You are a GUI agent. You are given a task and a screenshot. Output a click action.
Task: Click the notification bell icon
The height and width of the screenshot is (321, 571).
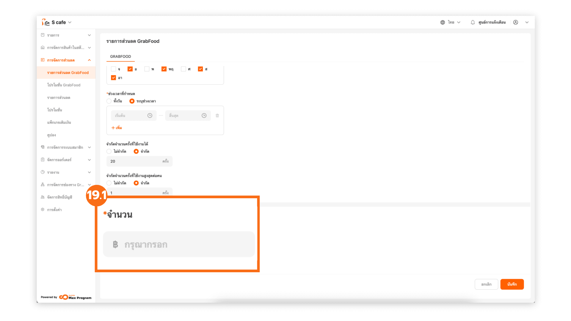(x=473, y=22)
